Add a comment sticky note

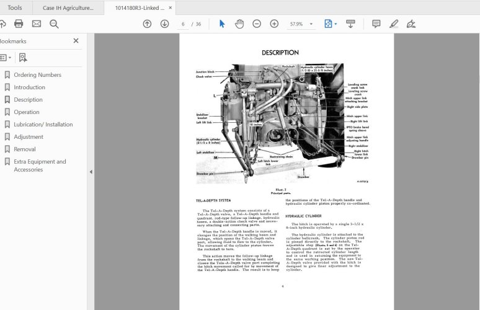(x=376, y=24)
